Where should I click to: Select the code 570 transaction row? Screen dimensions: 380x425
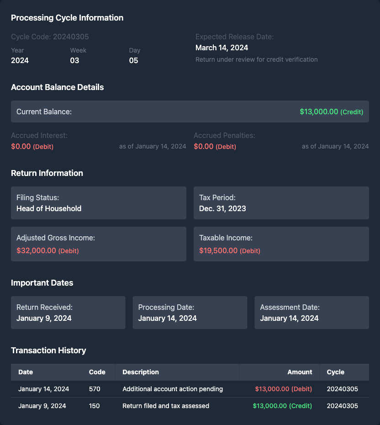(x=190, y=389)
